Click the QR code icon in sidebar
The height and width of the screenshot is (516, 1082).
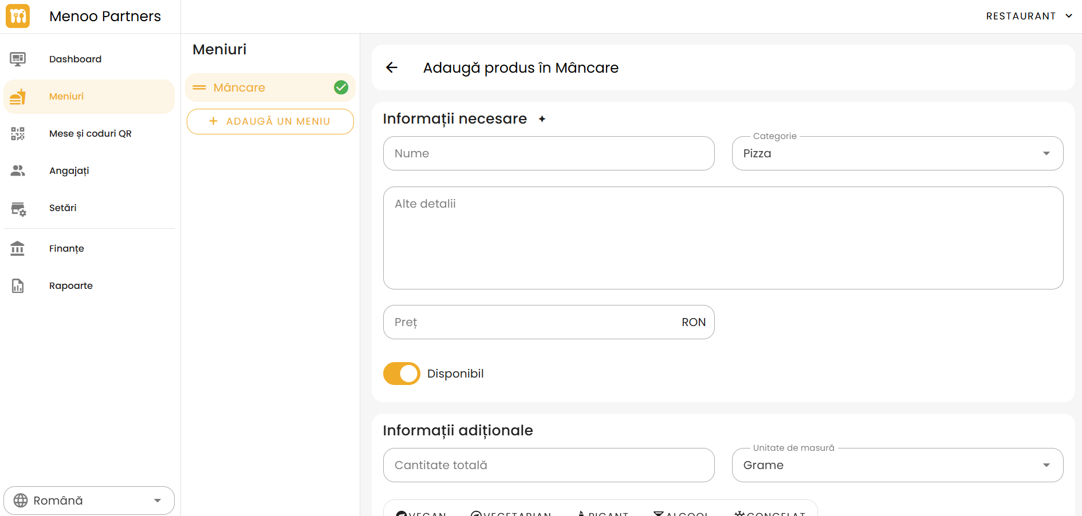tap(18, 133)
